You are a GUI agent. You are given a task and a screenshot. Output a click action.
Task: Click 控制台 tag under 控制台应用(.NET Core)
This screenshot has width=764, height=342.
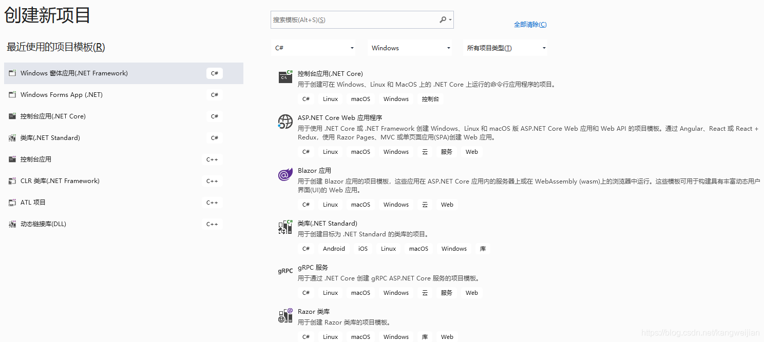430,99
